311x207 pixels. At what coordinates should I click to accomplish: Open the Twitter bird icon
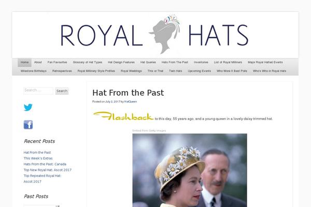28,107
